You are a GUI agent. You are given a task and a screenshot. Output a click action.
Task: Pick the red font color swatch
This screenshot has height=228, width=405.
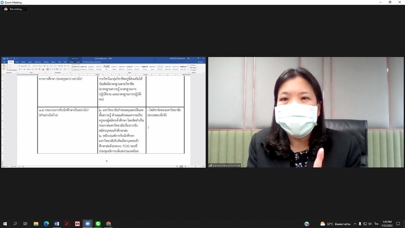(43, 69)
